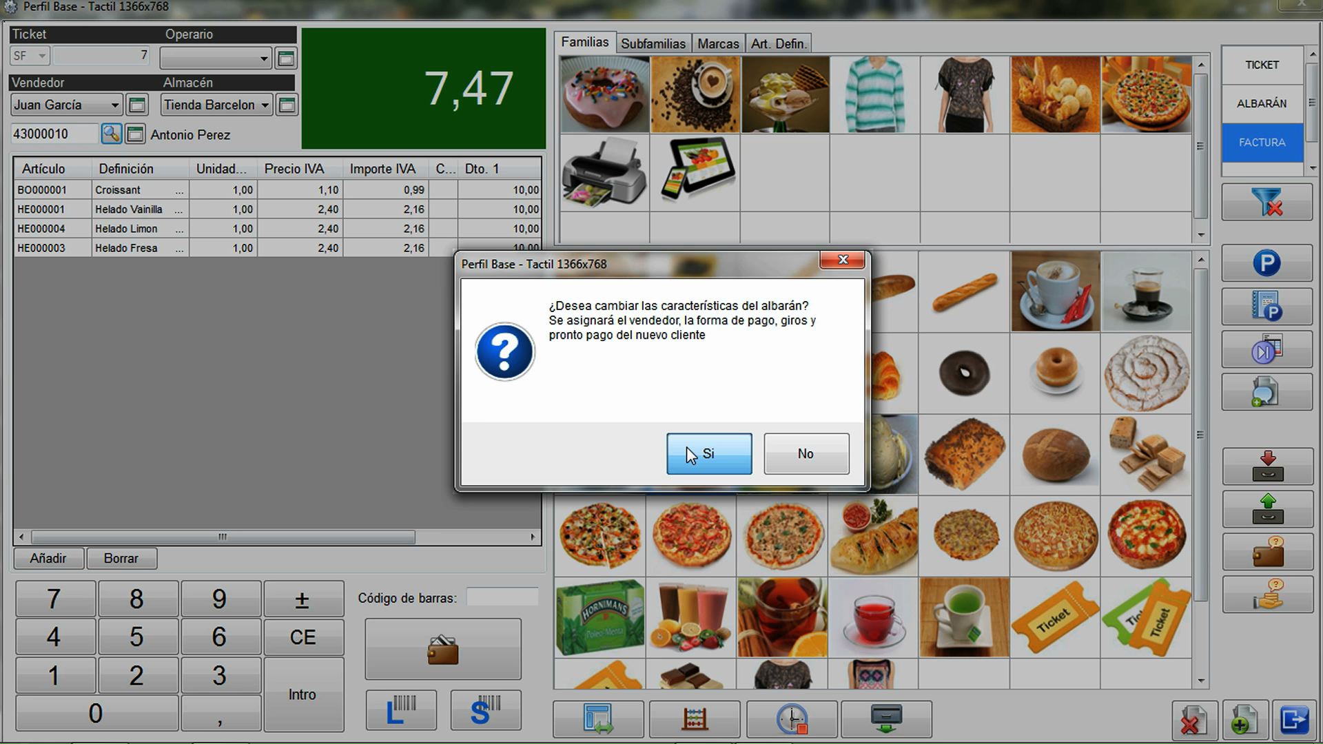Click the green up-arrow drawer icon
This screenshot has height=744, width=1323.
[1267, 508]
